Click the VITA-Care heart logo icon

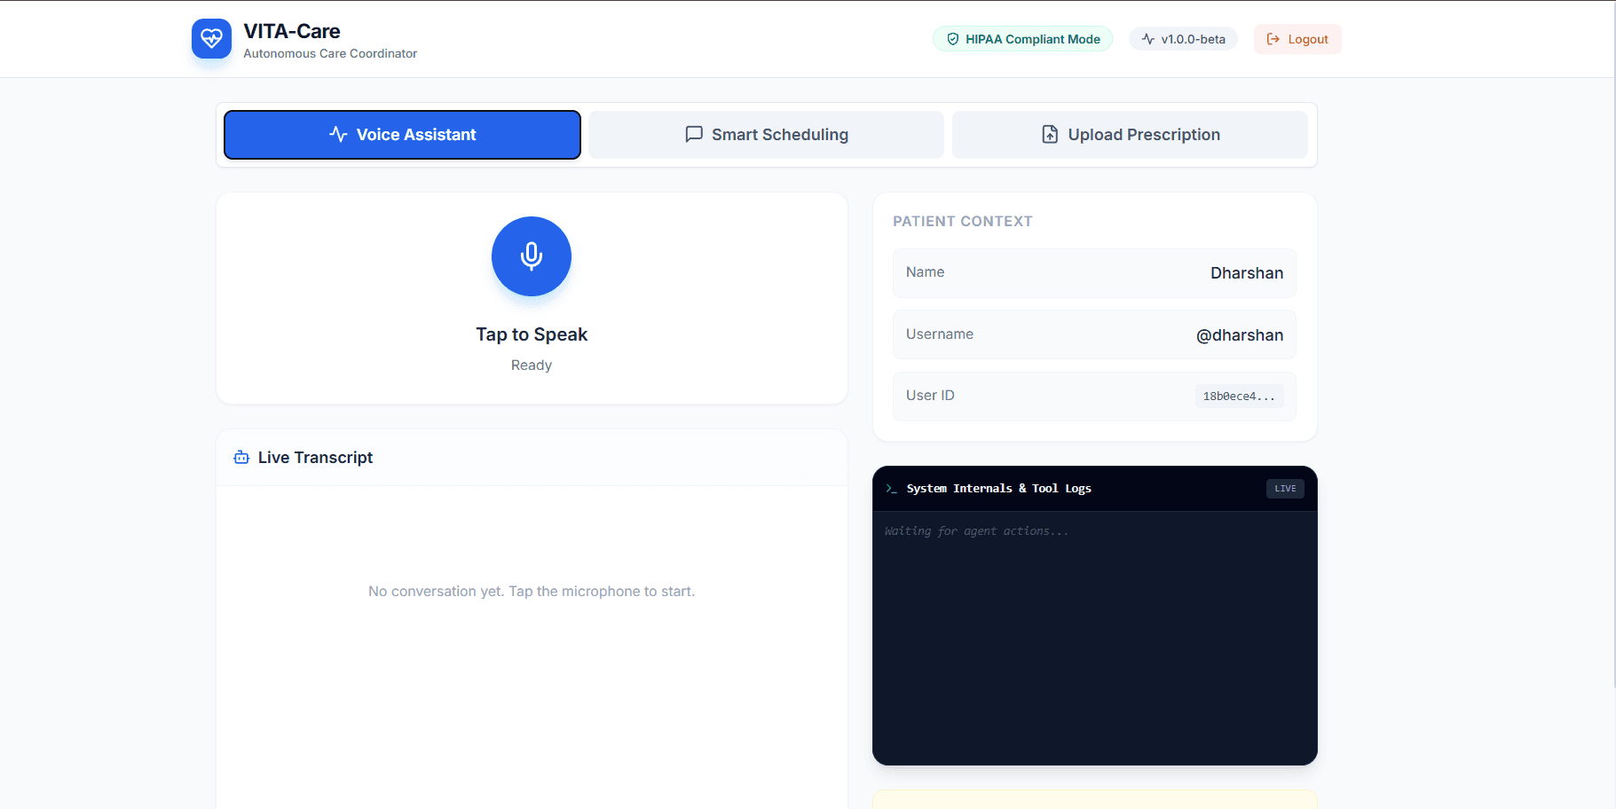tap(211, 39)
